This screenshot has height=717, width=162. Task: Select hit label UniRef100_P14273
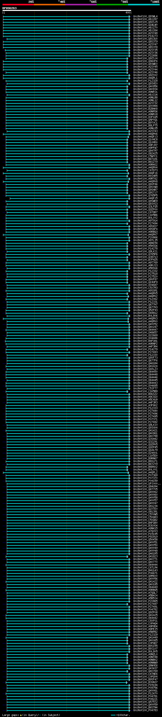click(145, 36)
